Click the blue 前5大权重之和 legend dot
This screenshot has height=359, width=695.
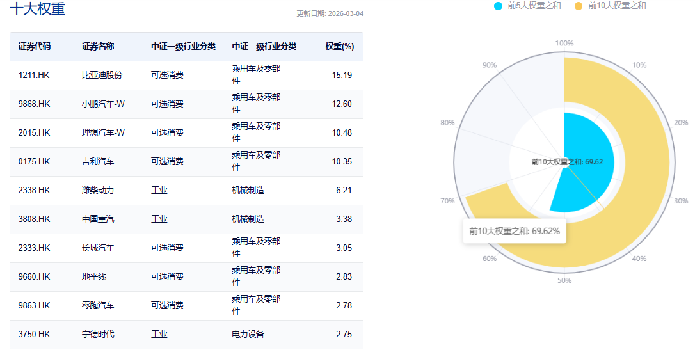[499, 6]
